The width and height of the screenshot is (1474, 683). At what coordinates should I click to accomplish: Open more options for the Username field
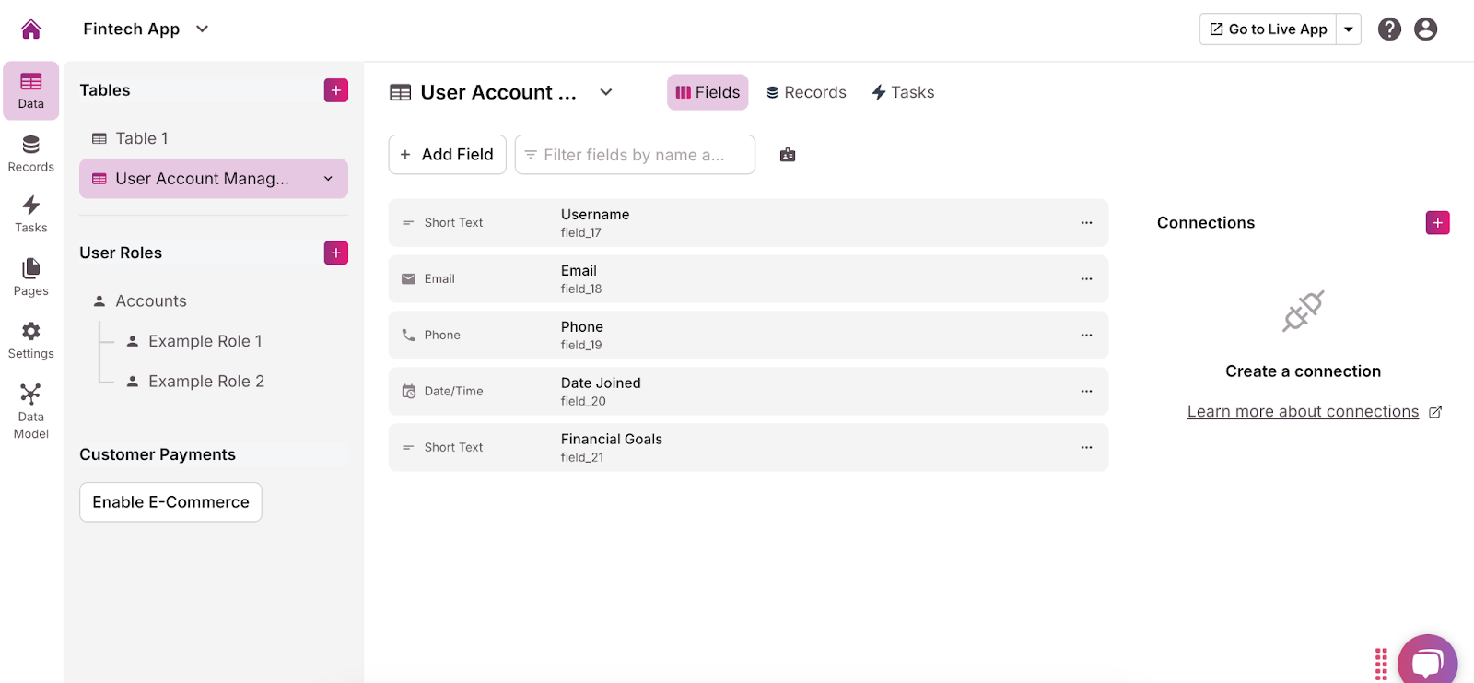point(1086,223)
